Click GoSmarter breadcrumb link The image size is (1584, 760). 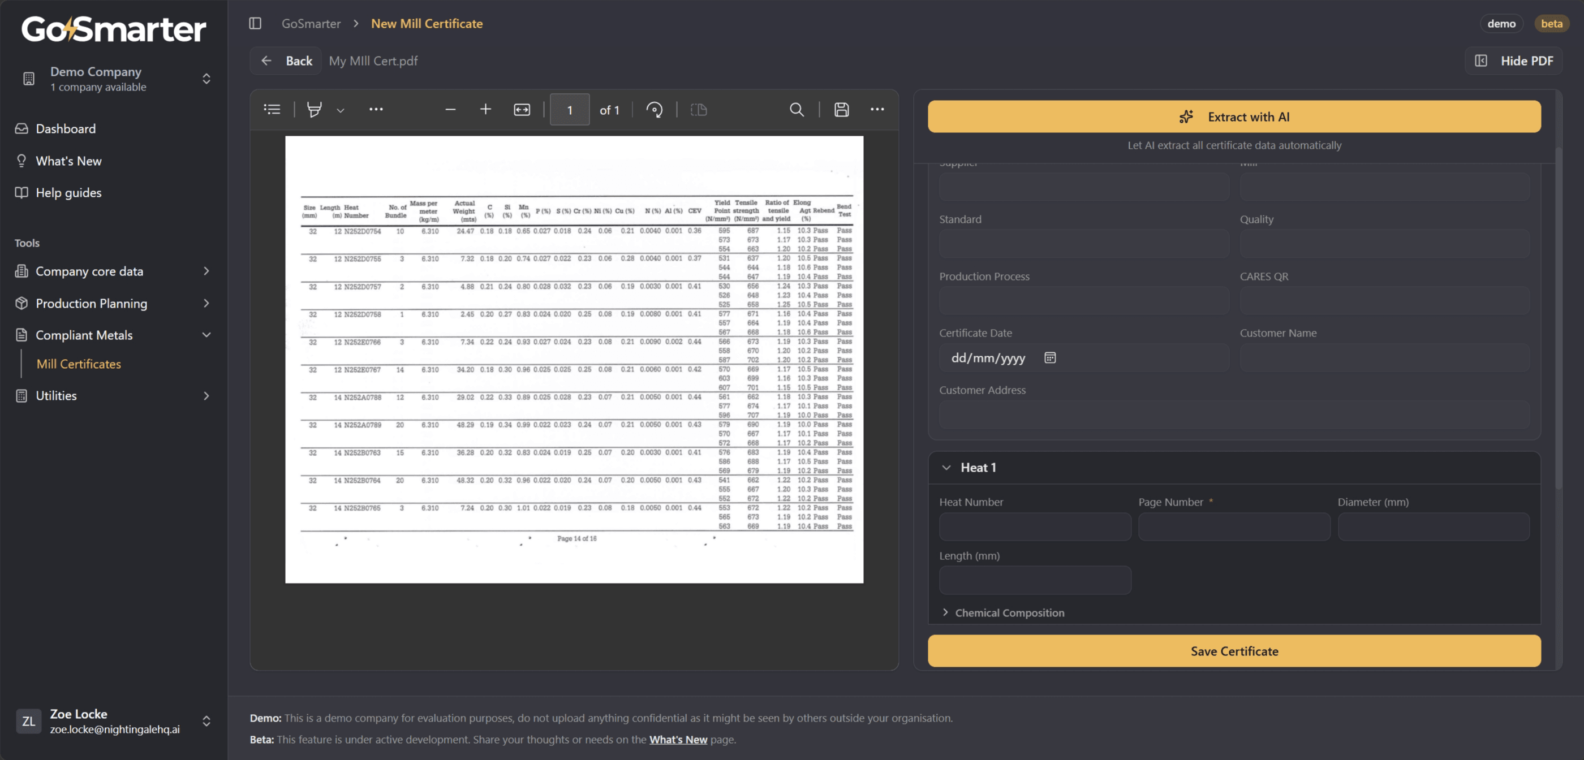[311, 23]
